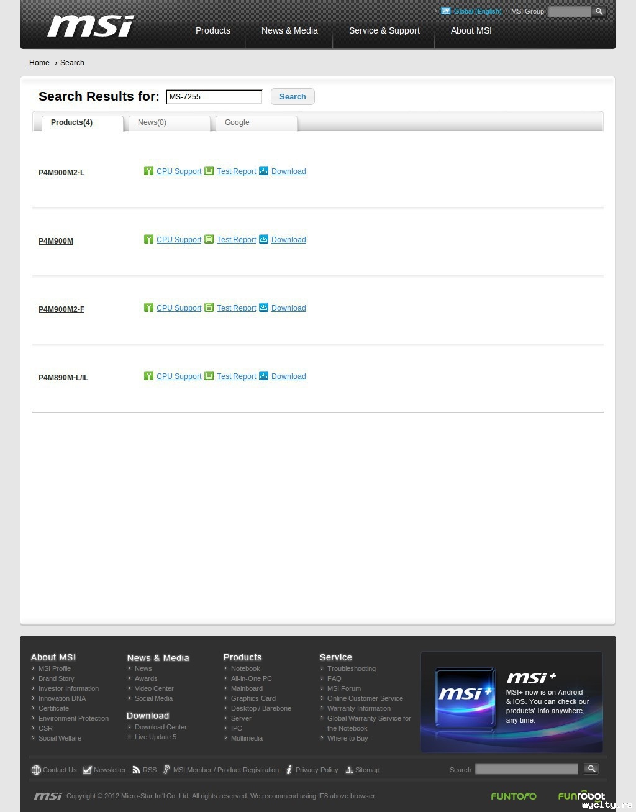Open MSI Forum footer link
Viewport: 636px width, 812px height.
tap(344, 688)
